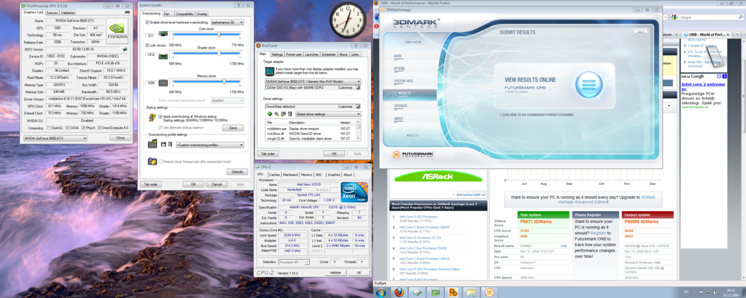Click the round View Results Online icon

[x=589, y=86]
